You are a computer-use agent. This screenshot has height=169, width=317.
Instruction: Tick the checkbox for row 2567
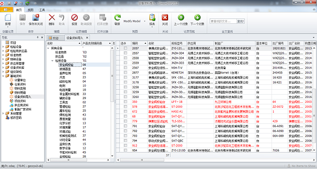[125, 68]
